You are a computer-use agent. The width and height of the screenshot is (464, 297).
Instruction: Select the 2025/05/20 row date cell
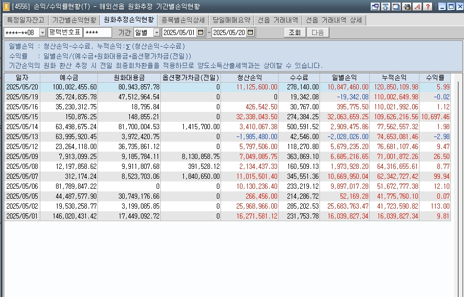22,87
